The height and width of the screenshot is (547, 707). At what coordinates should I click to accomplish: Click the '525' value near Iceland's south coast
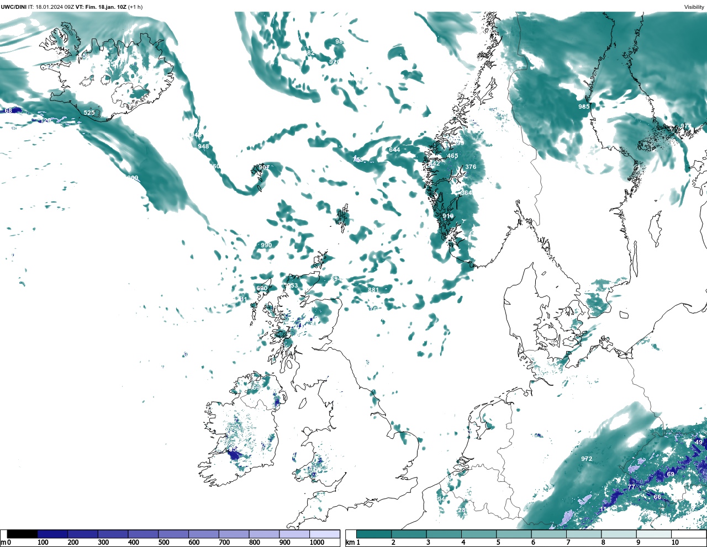[89, 113]
